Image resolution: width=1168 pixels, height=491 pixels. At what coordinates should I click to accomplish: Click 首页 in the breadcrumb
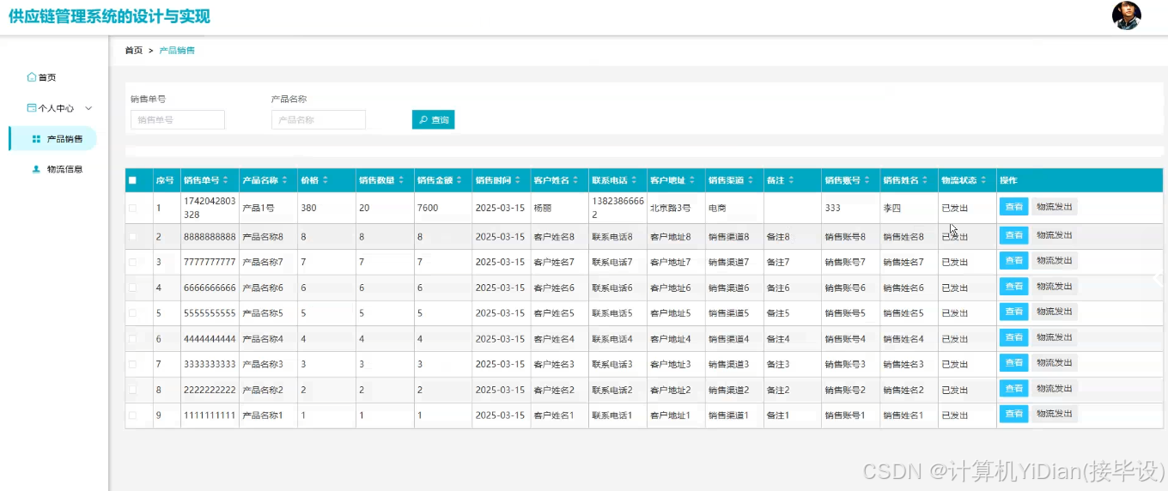(x=133, y=51)
